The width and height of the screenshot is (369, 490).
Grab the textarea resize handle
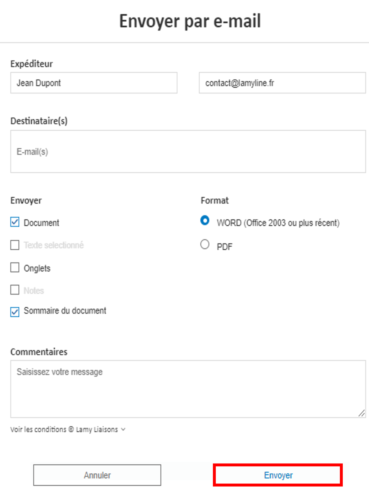362,413
